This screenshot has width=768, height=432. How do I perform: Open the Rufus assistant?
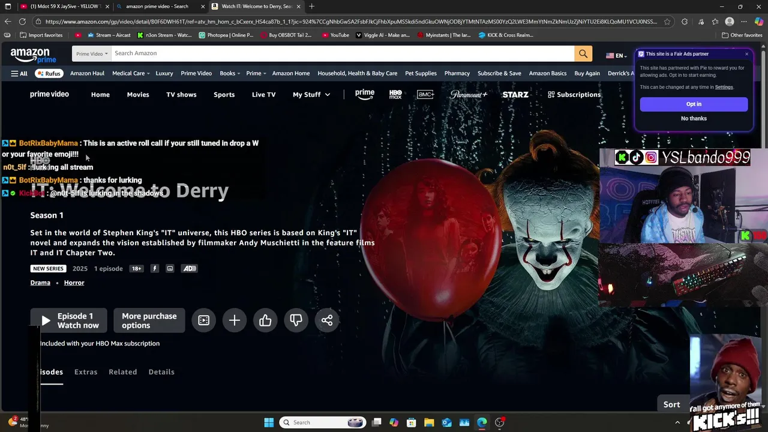48,73
